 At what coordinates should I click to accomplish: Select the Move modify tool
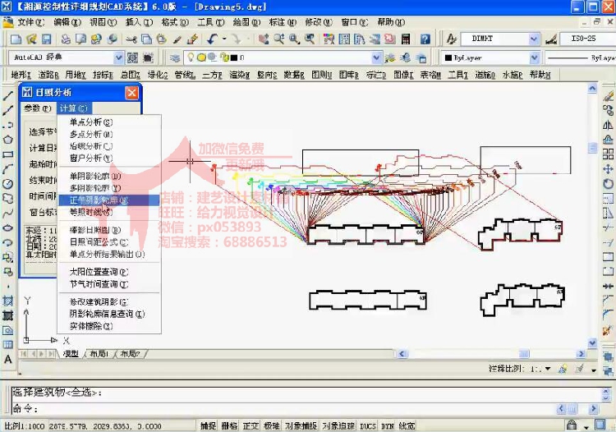[608, 169]
